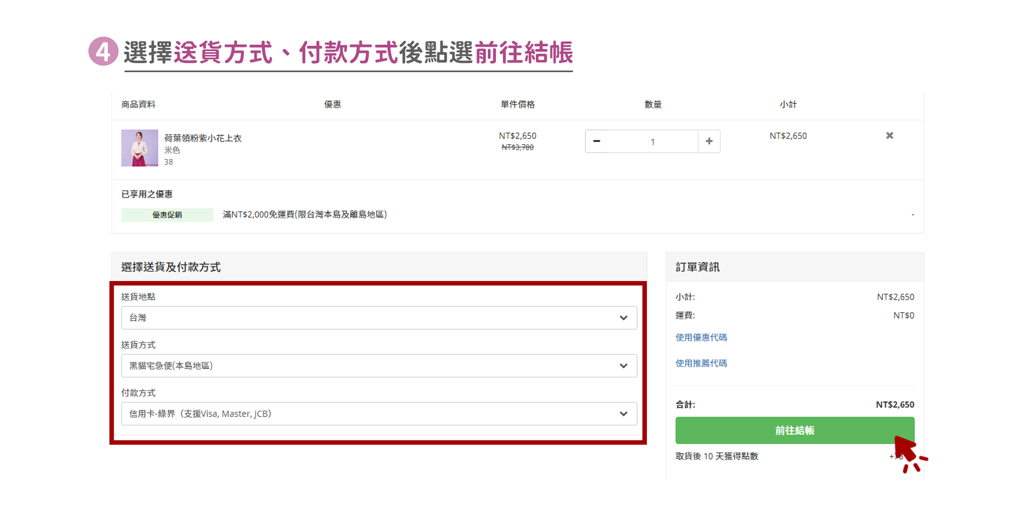Open the 送貨地點 dropdown showing 台灣

coord(378,318)
